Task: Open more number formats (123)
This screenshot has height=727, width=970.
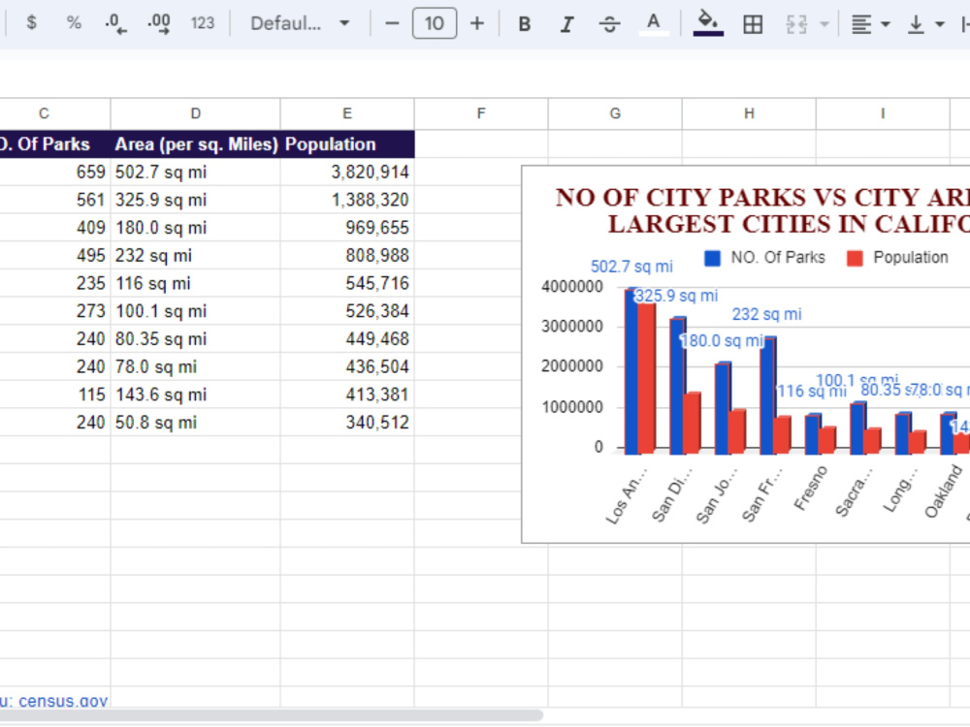Action: coord(203,23)
